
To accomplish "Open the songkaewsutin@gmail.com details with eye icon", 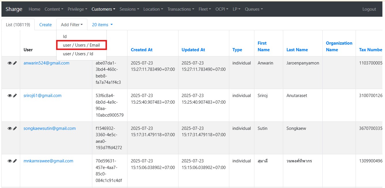I will click(10, 128).
